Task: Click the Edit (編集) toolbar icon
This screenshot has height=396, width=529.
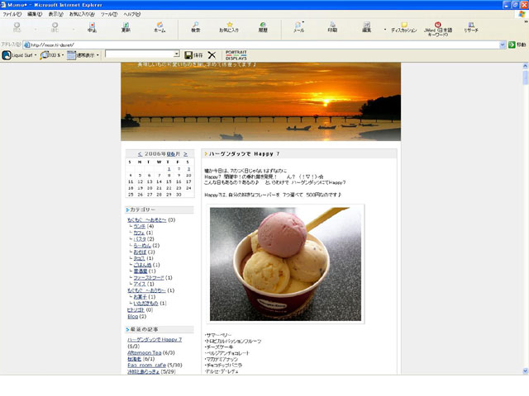Action: pyautogui.click(x=367, y=25)
